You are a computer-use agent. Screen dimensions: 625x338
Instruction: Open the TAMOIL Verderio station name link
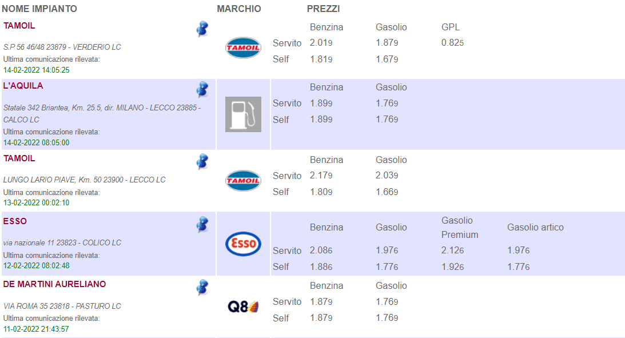point(19,26)
